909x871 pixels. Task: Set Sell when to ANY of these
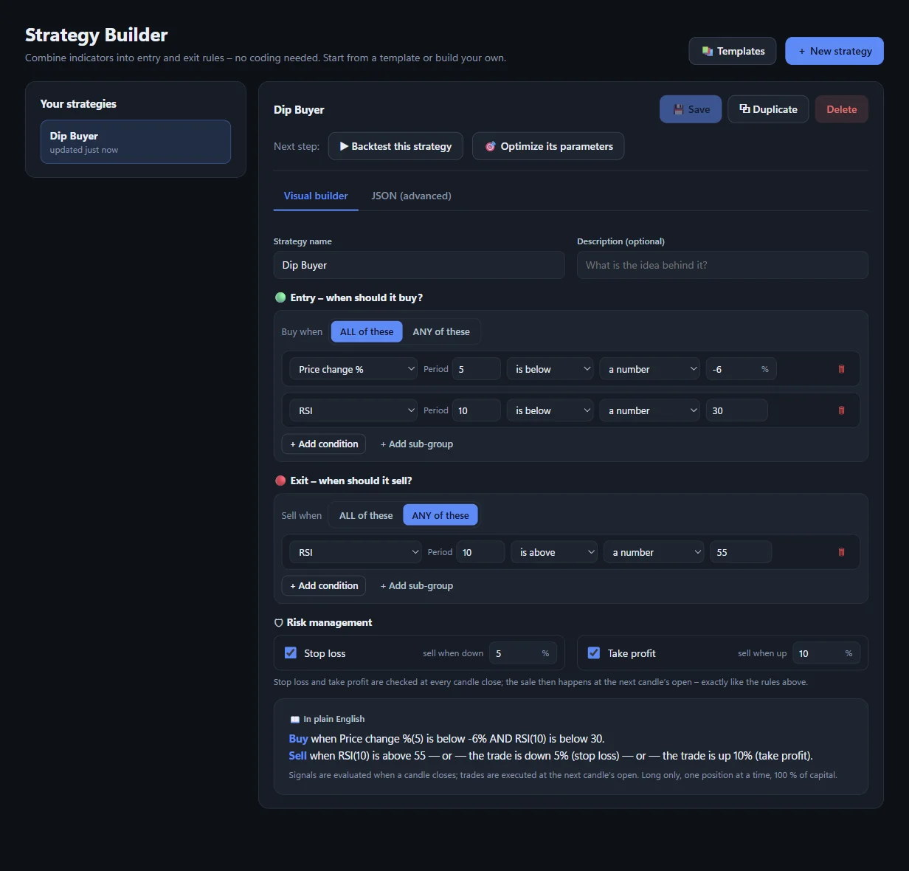click(440, 515)
